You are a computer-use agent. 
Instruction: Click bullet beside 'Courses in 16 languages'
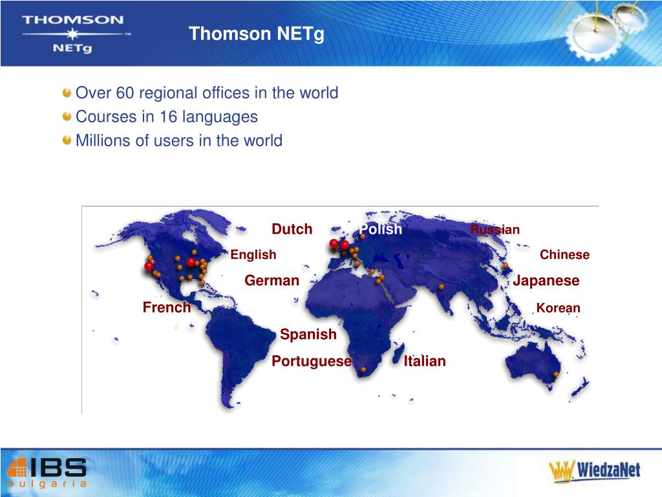67,116
